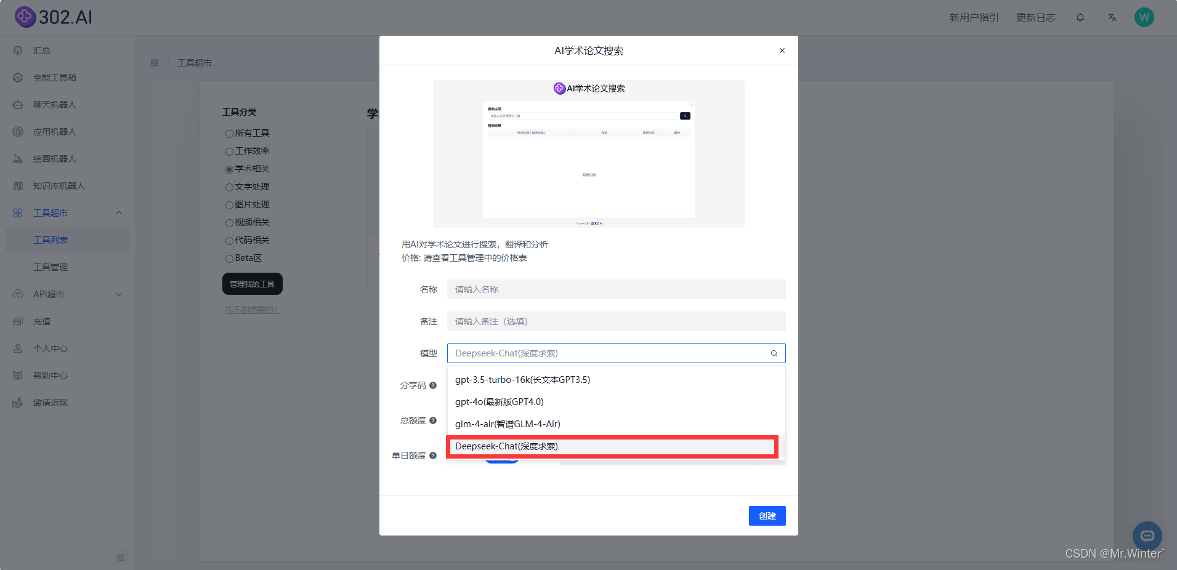Click the 备注 input field
This screenshot has height=570, width=1177.
pyautogui.click(x=616, y=321)
